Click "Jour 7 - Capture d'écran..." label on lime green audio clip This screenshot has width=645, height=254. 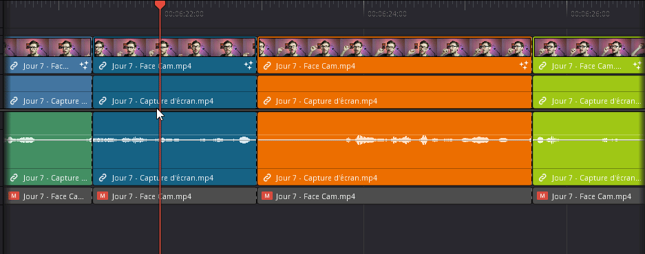pos(596,178)
